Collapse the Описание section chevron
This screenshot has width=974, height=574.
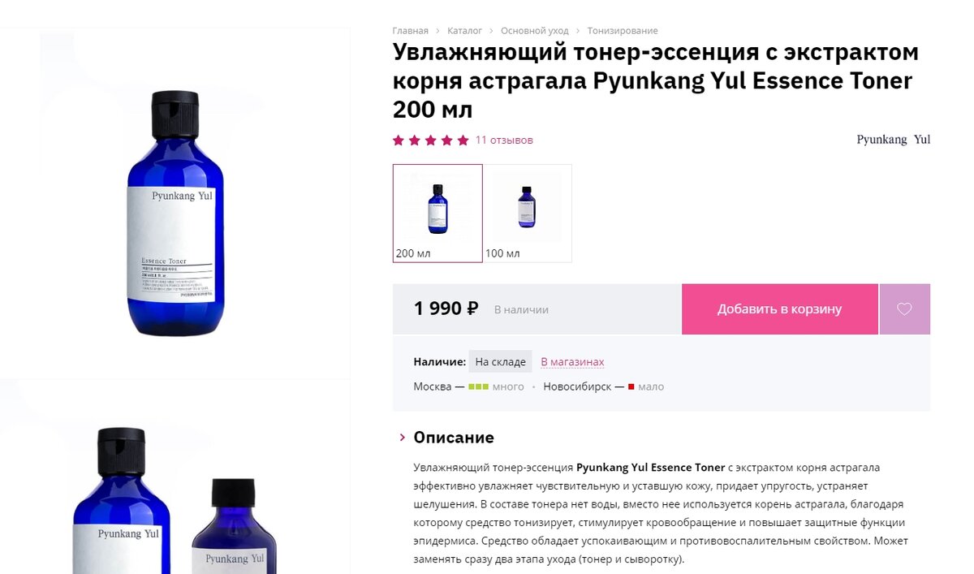[x=402, y=438]
